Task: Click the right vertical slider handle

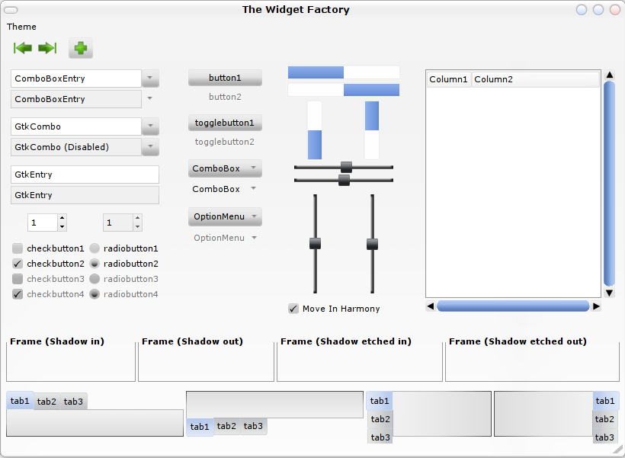Action: 372,244
